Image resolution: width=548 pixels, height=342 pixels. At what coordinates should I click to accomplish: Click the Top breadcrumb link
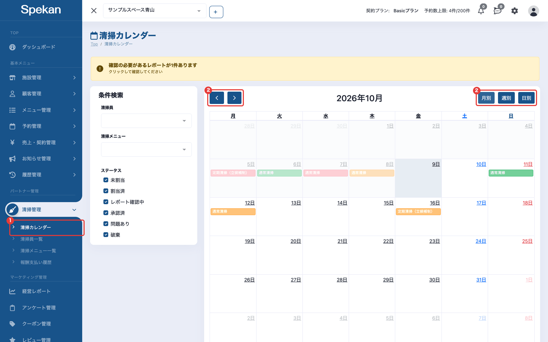tap(94, 44)
